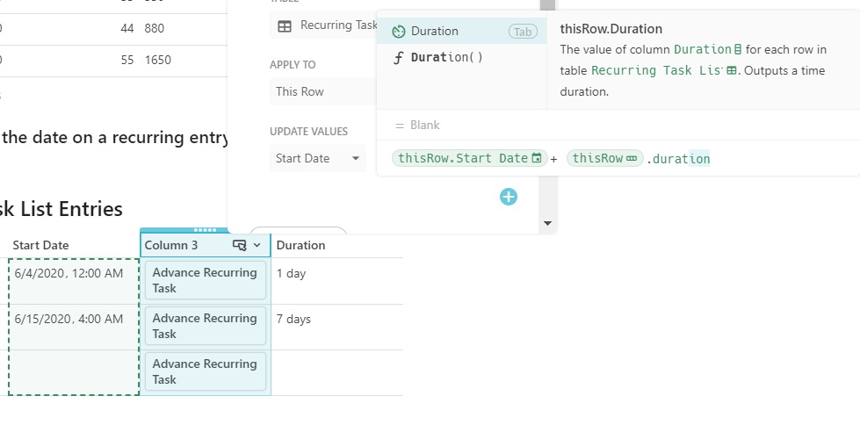Click the button-type icon in Column 3 header
This screenshot has width=860, height=425.
(x=239, y=245)
